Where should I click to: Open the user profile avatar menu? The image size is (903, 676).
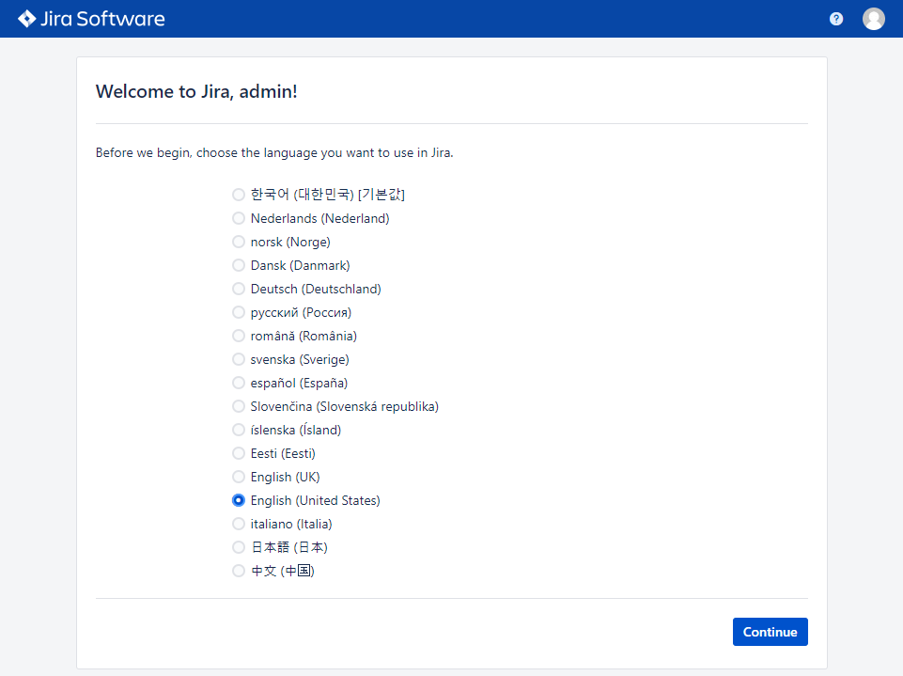coord(873,19)
